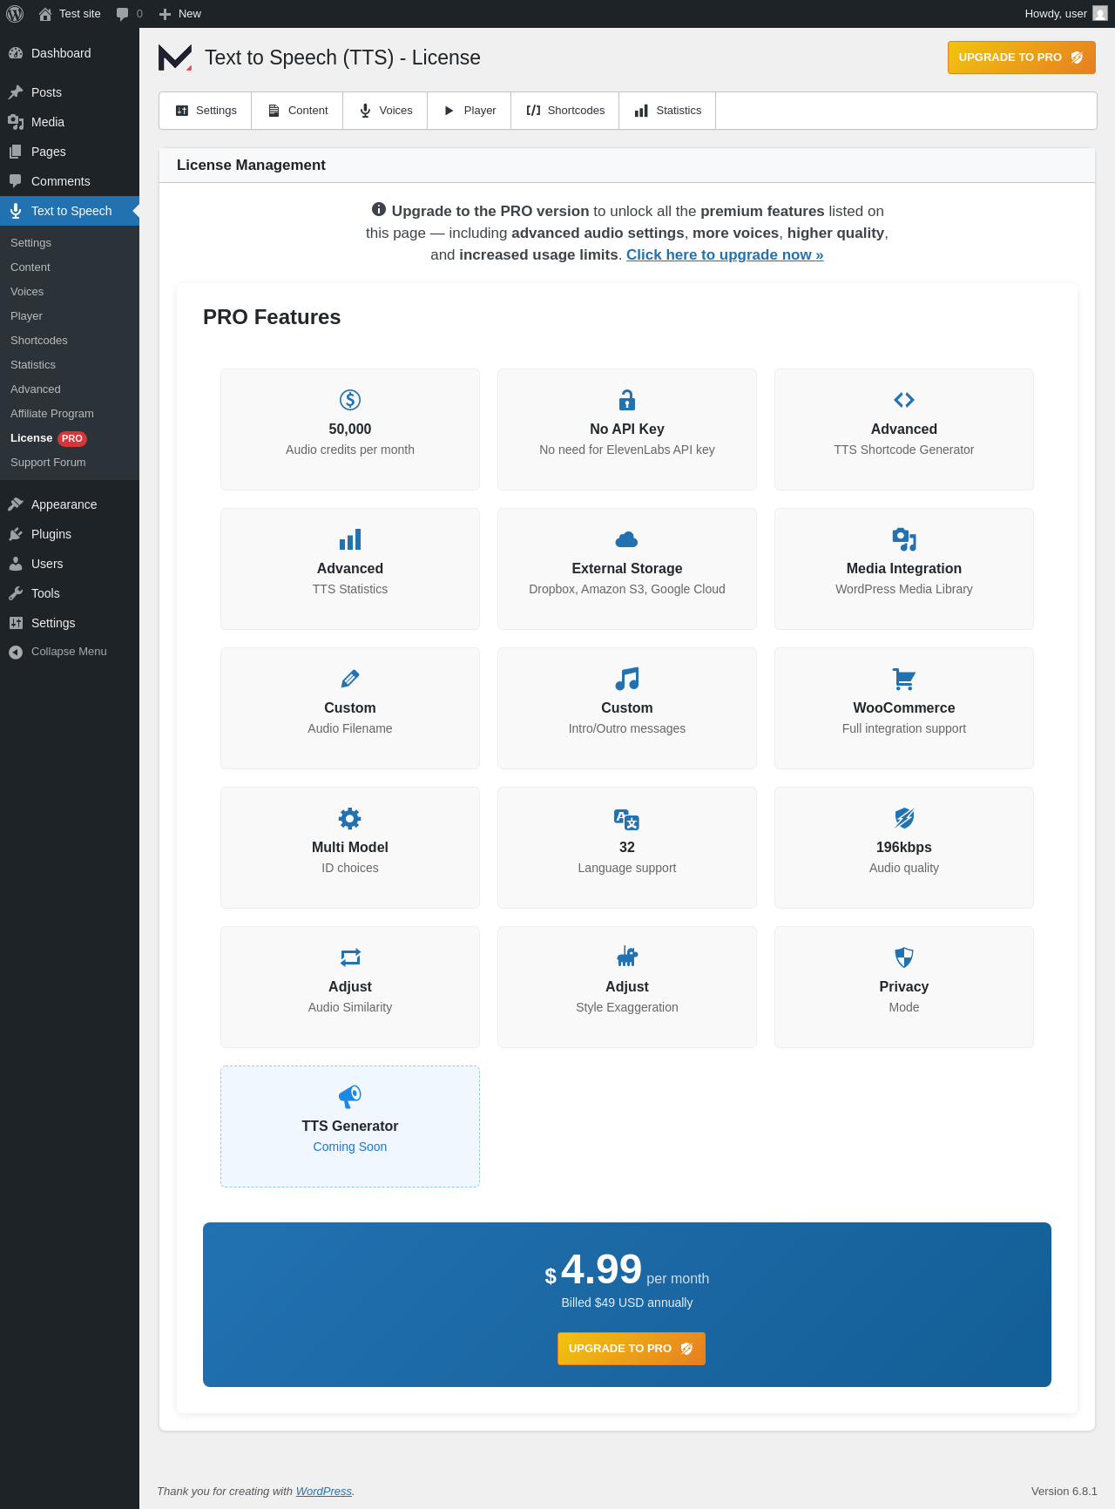
Task: Click the unlocked padlock No API Key icon
Action: click(x=627, y=400)
